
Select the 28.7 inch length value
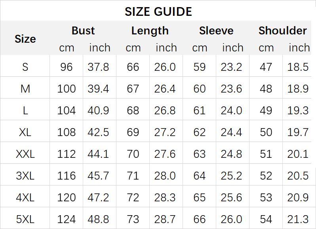coord(165,219)
